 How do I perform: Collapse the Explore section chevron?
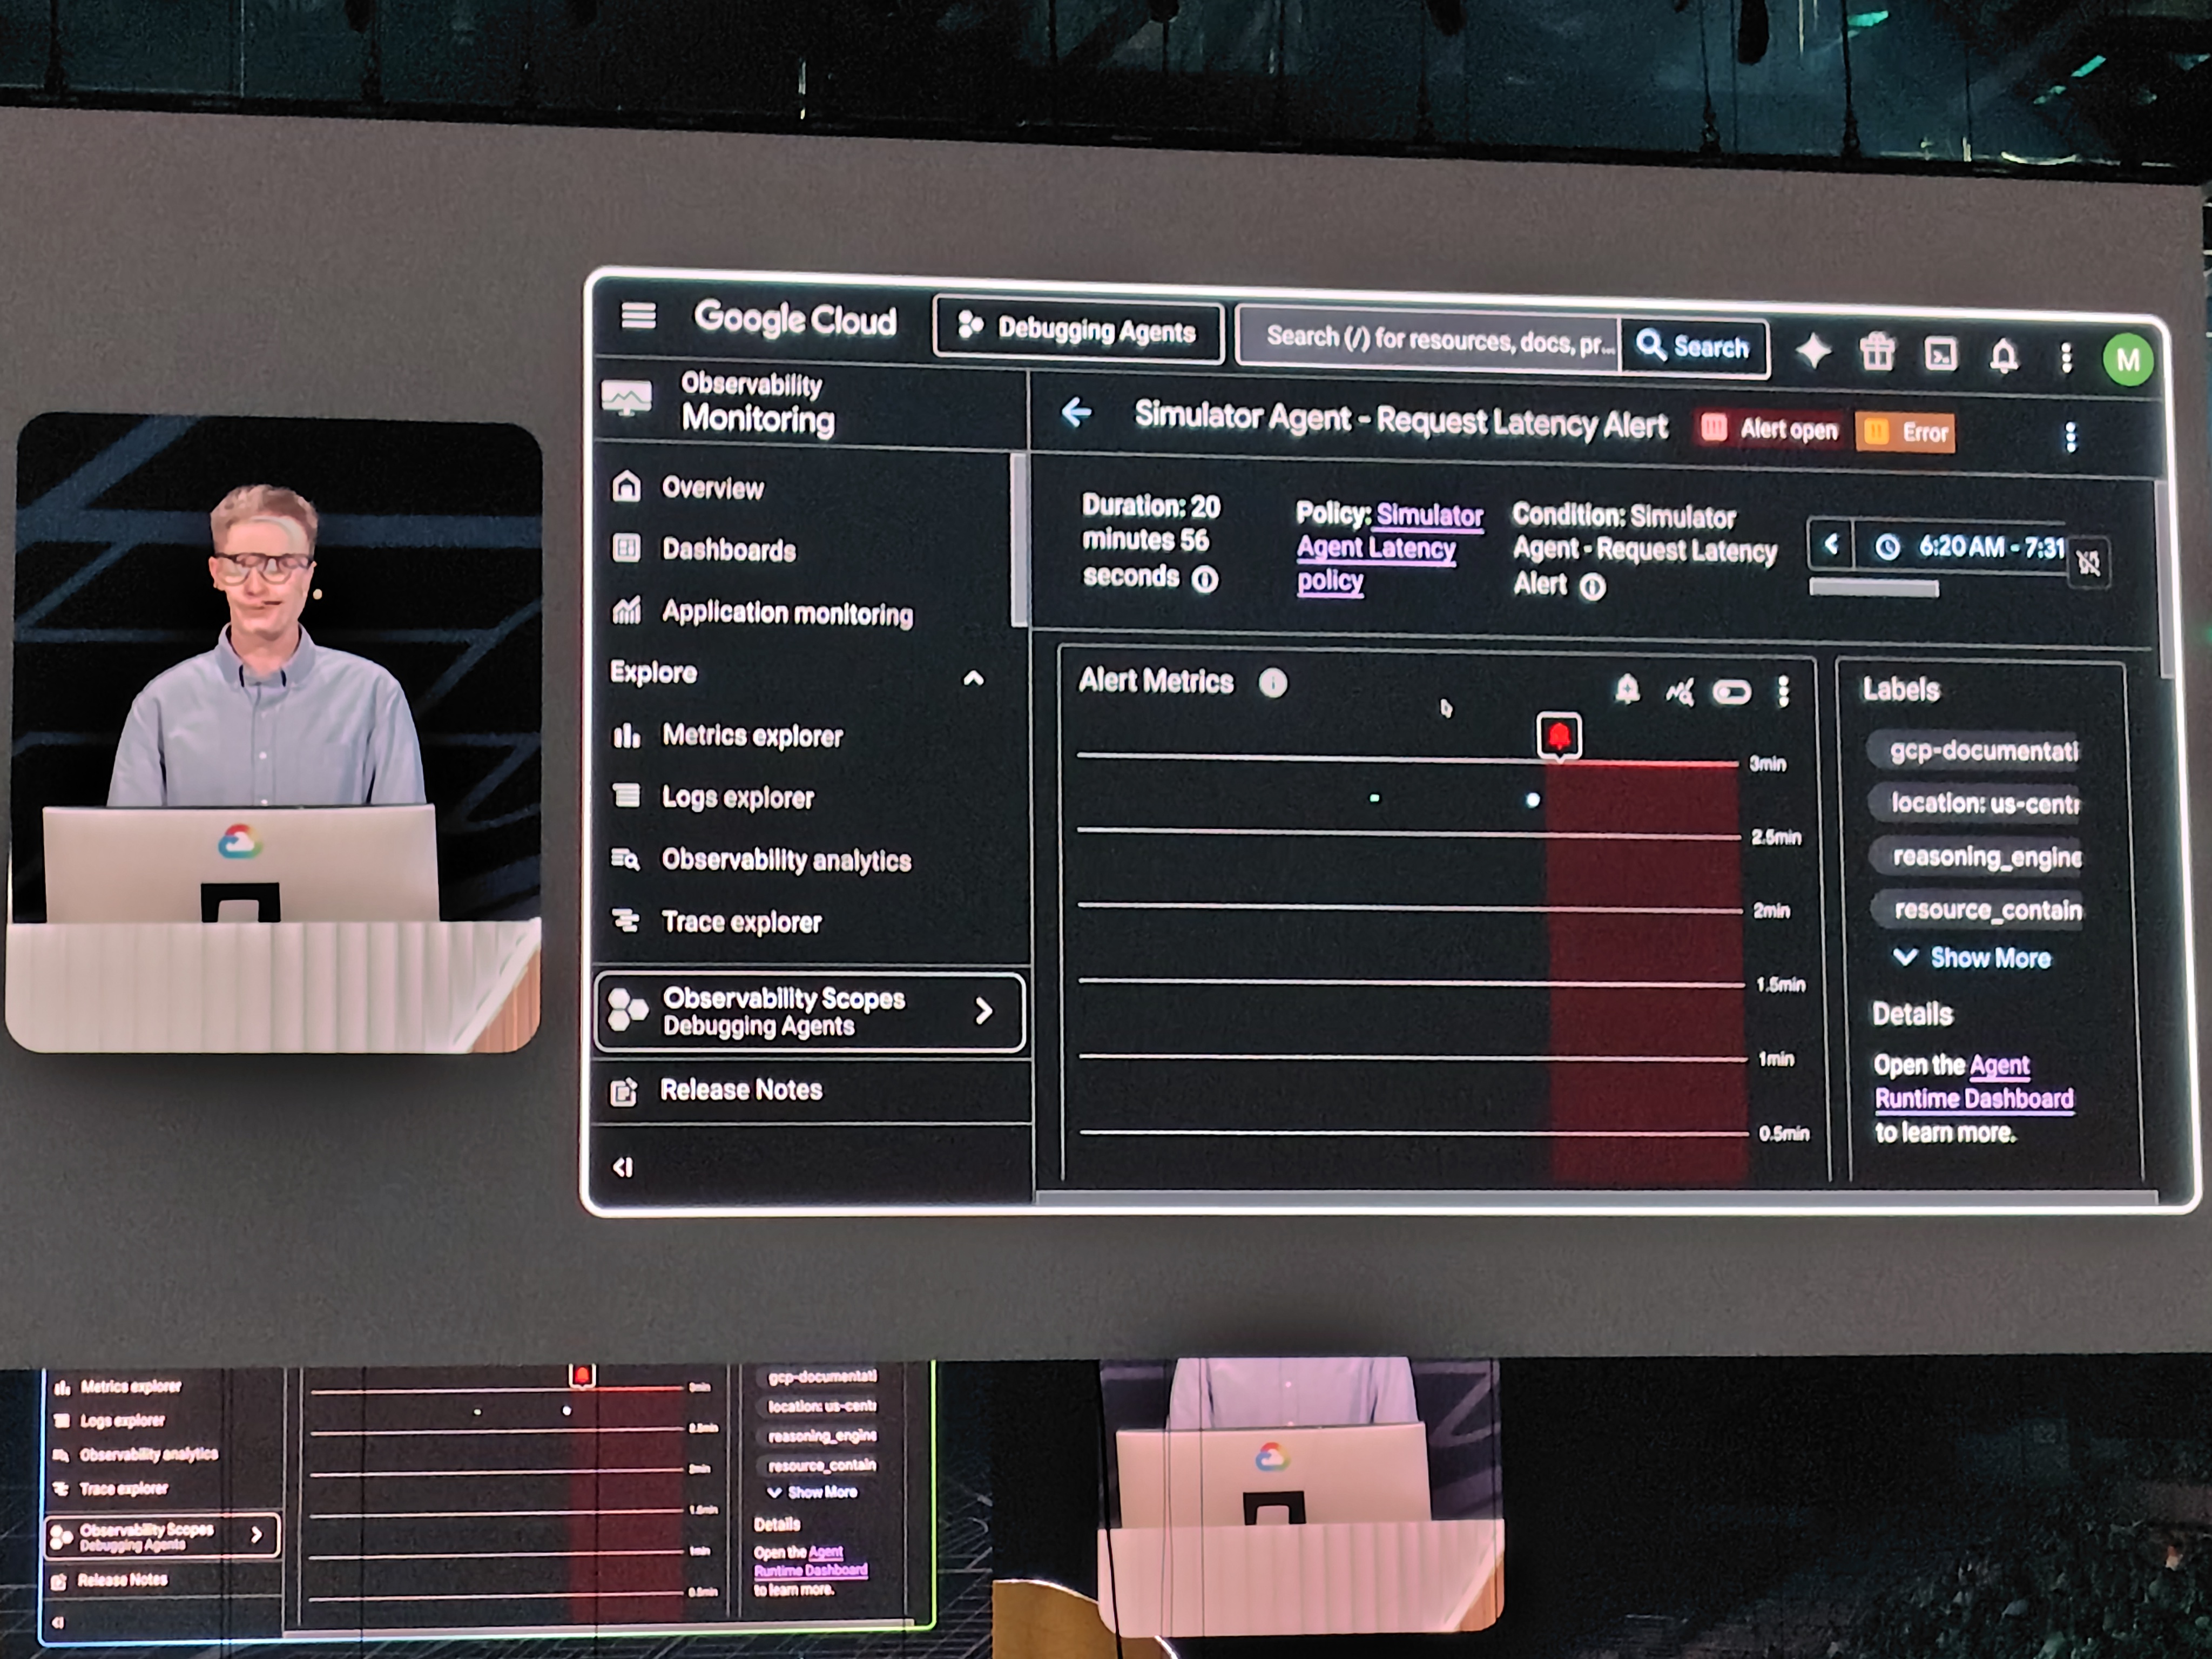[973, 679]
